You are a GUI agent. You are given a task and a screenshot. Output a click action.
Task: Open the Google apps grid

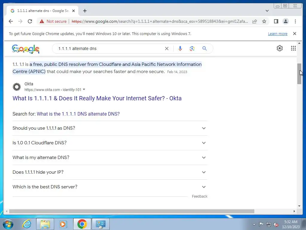293,48
